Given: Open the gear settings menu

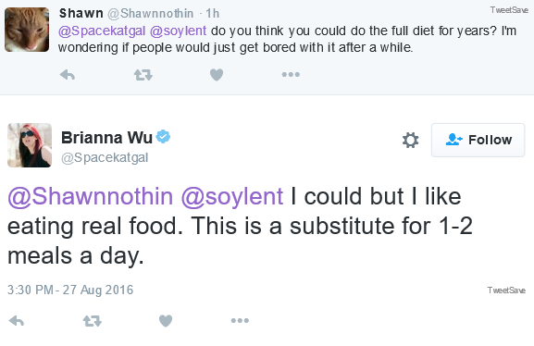Looking at the screenshot, I should pos(410,140).
